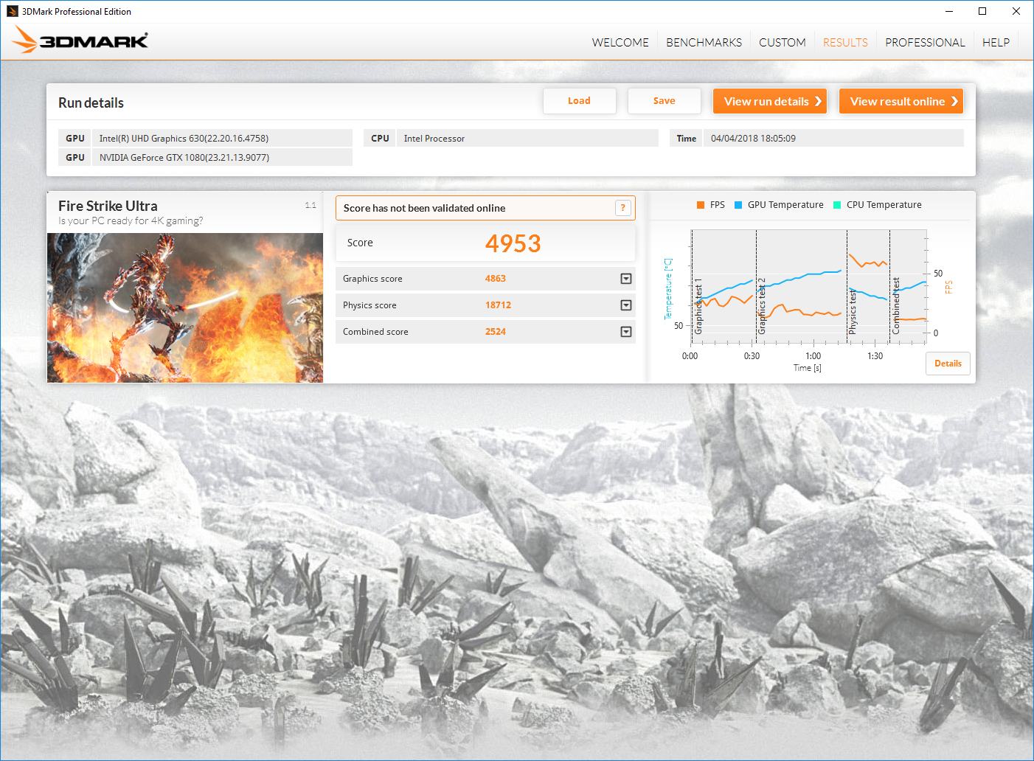Open the HELP tab
1034x761 pixels.
point(996,43)
